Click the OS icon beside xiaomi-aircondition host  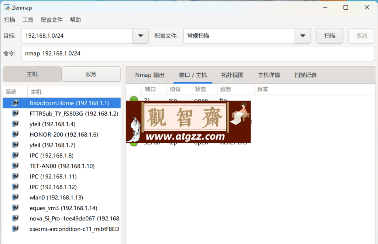pos(15,229)
